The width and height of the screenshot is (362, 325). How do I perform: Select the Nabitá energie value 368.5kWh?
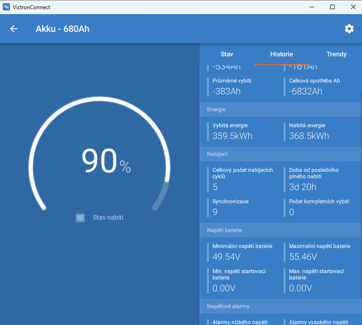(309, 136)
